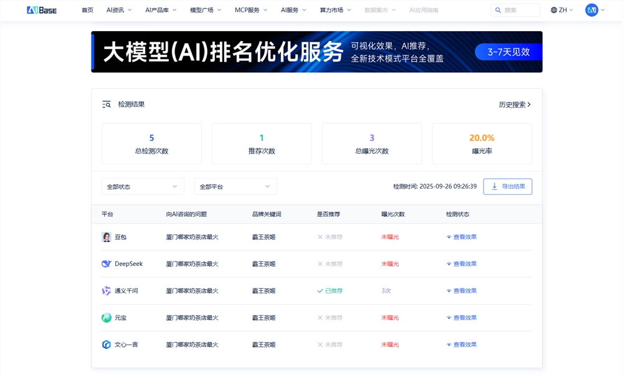Click eye icon in 通义千问 row
This screenshot has height=378, width=623.
[x=449, y=291]
